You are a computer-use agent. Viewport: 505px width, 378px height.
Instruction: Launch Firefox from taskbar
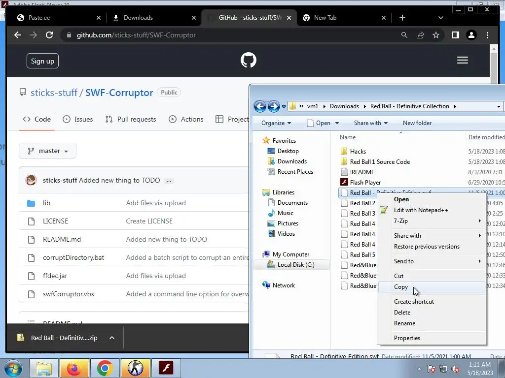[x=74, y=368]
